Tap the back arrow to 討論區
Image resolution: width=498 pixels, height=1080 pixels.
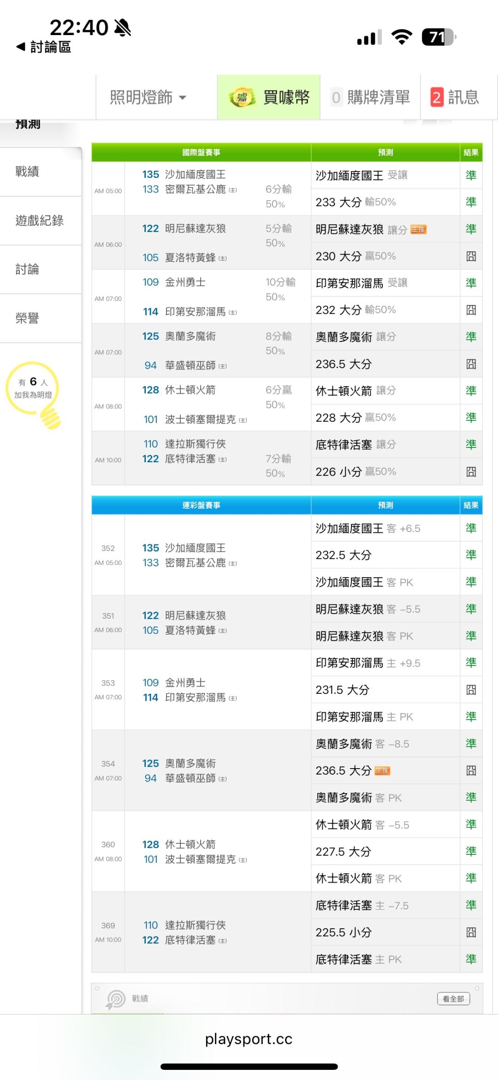click(x=21, y=47)
